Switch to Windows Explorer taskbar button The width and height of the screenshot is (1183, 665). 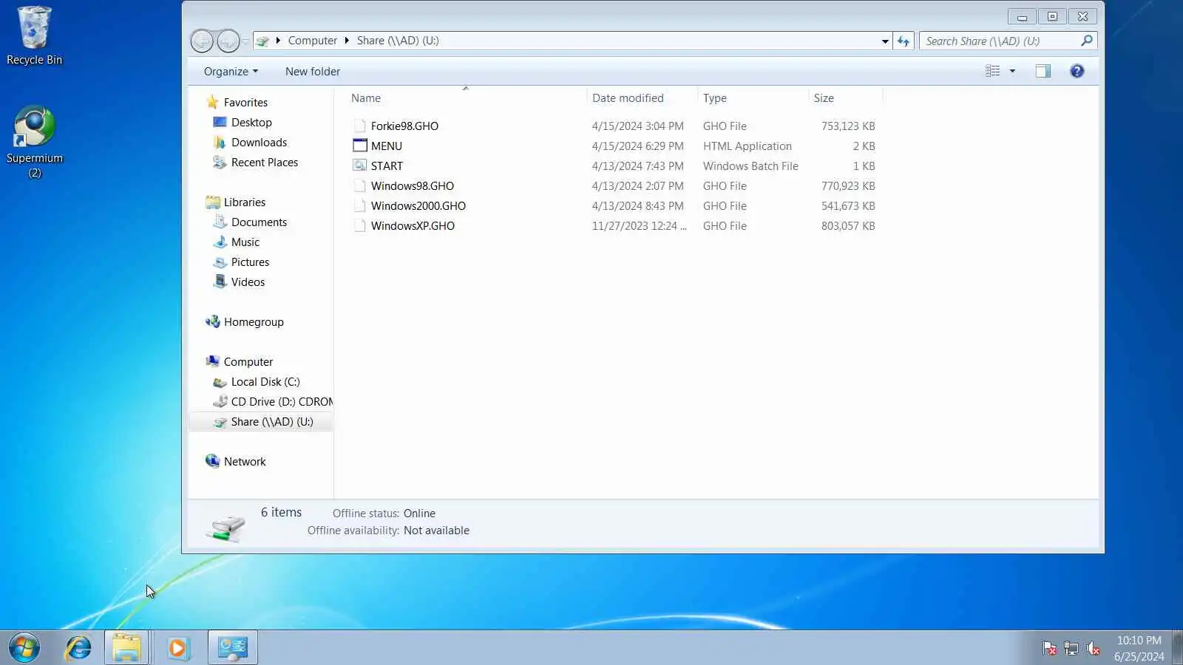click(127, 647)
